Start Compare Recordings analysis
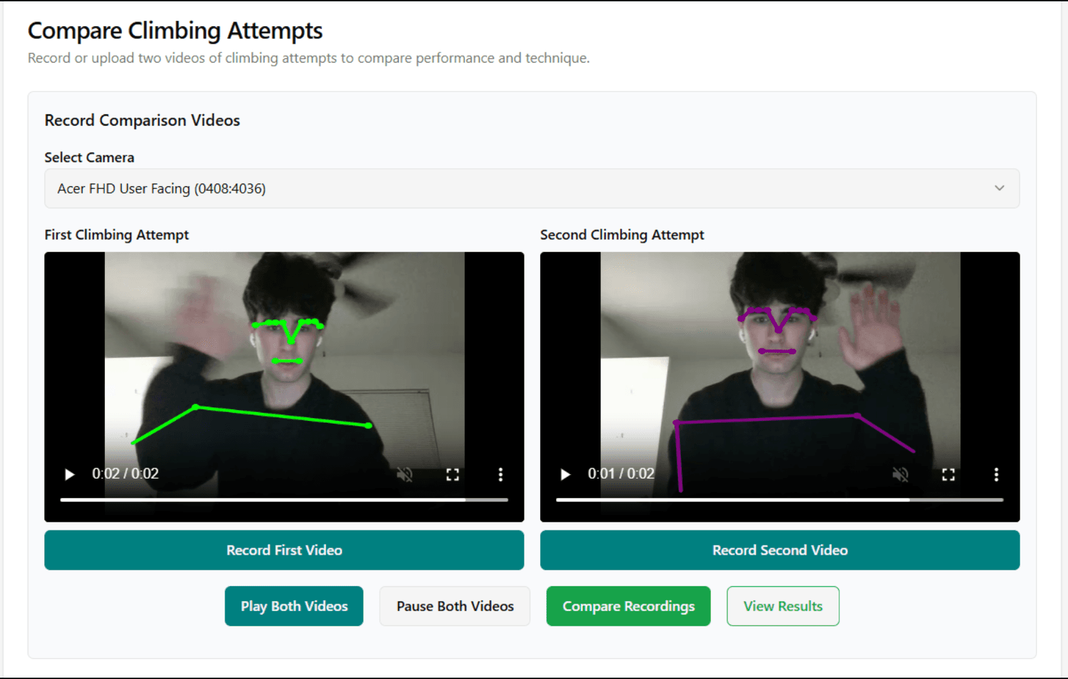Image resolution: width=1068 pixels, height=679 pixels. tap(628, 606)
